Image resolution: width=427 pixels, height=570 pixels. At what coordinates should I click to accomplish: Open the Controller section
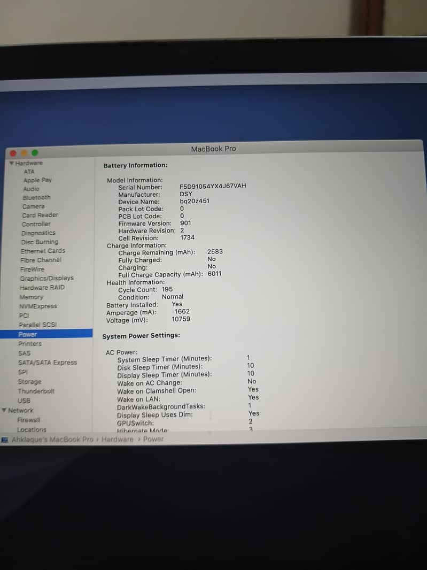click(36, 224)
